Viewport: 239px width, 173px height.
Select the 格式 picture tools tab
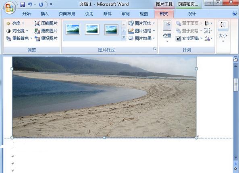click(x=164, y=14)
